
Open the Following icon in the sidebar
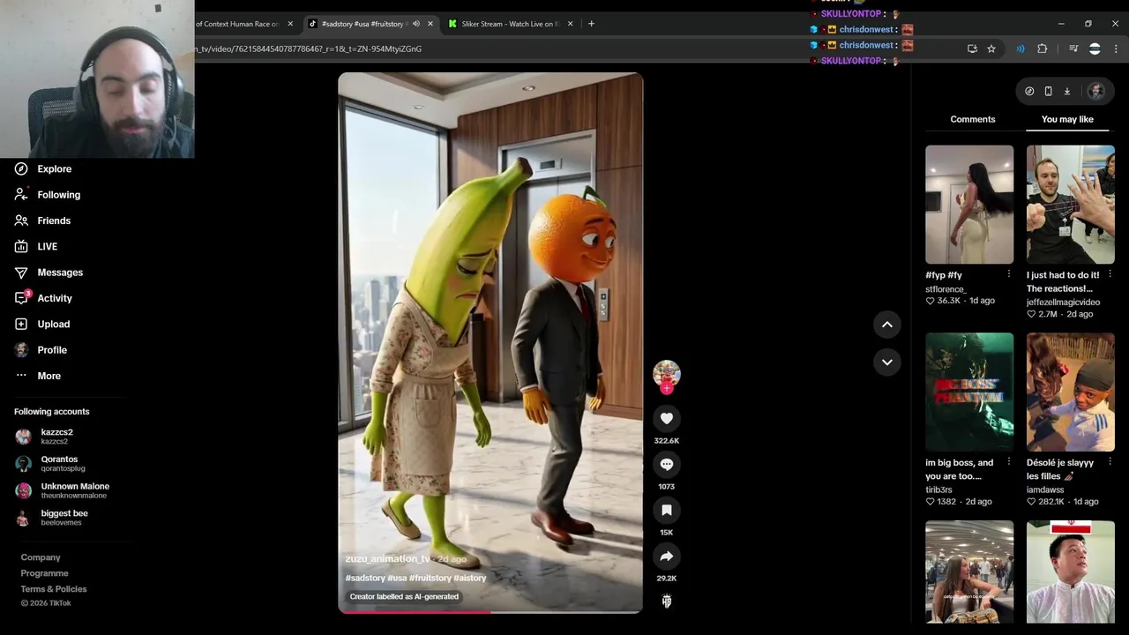(21, 194)
